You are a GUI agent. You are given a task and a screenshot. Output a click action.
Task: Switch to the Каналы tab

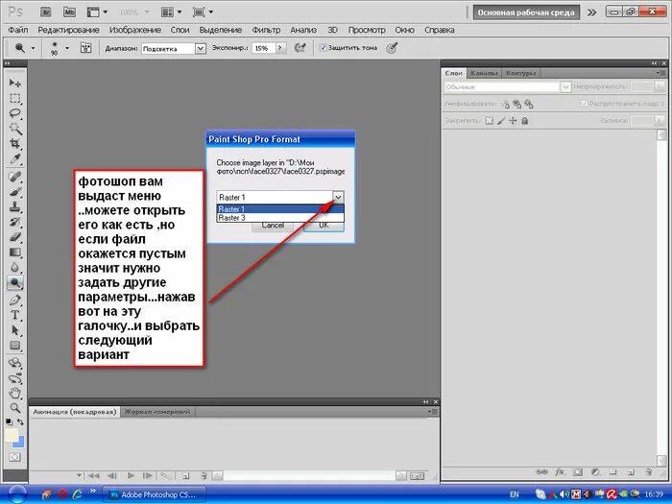(x=484, y=73)
